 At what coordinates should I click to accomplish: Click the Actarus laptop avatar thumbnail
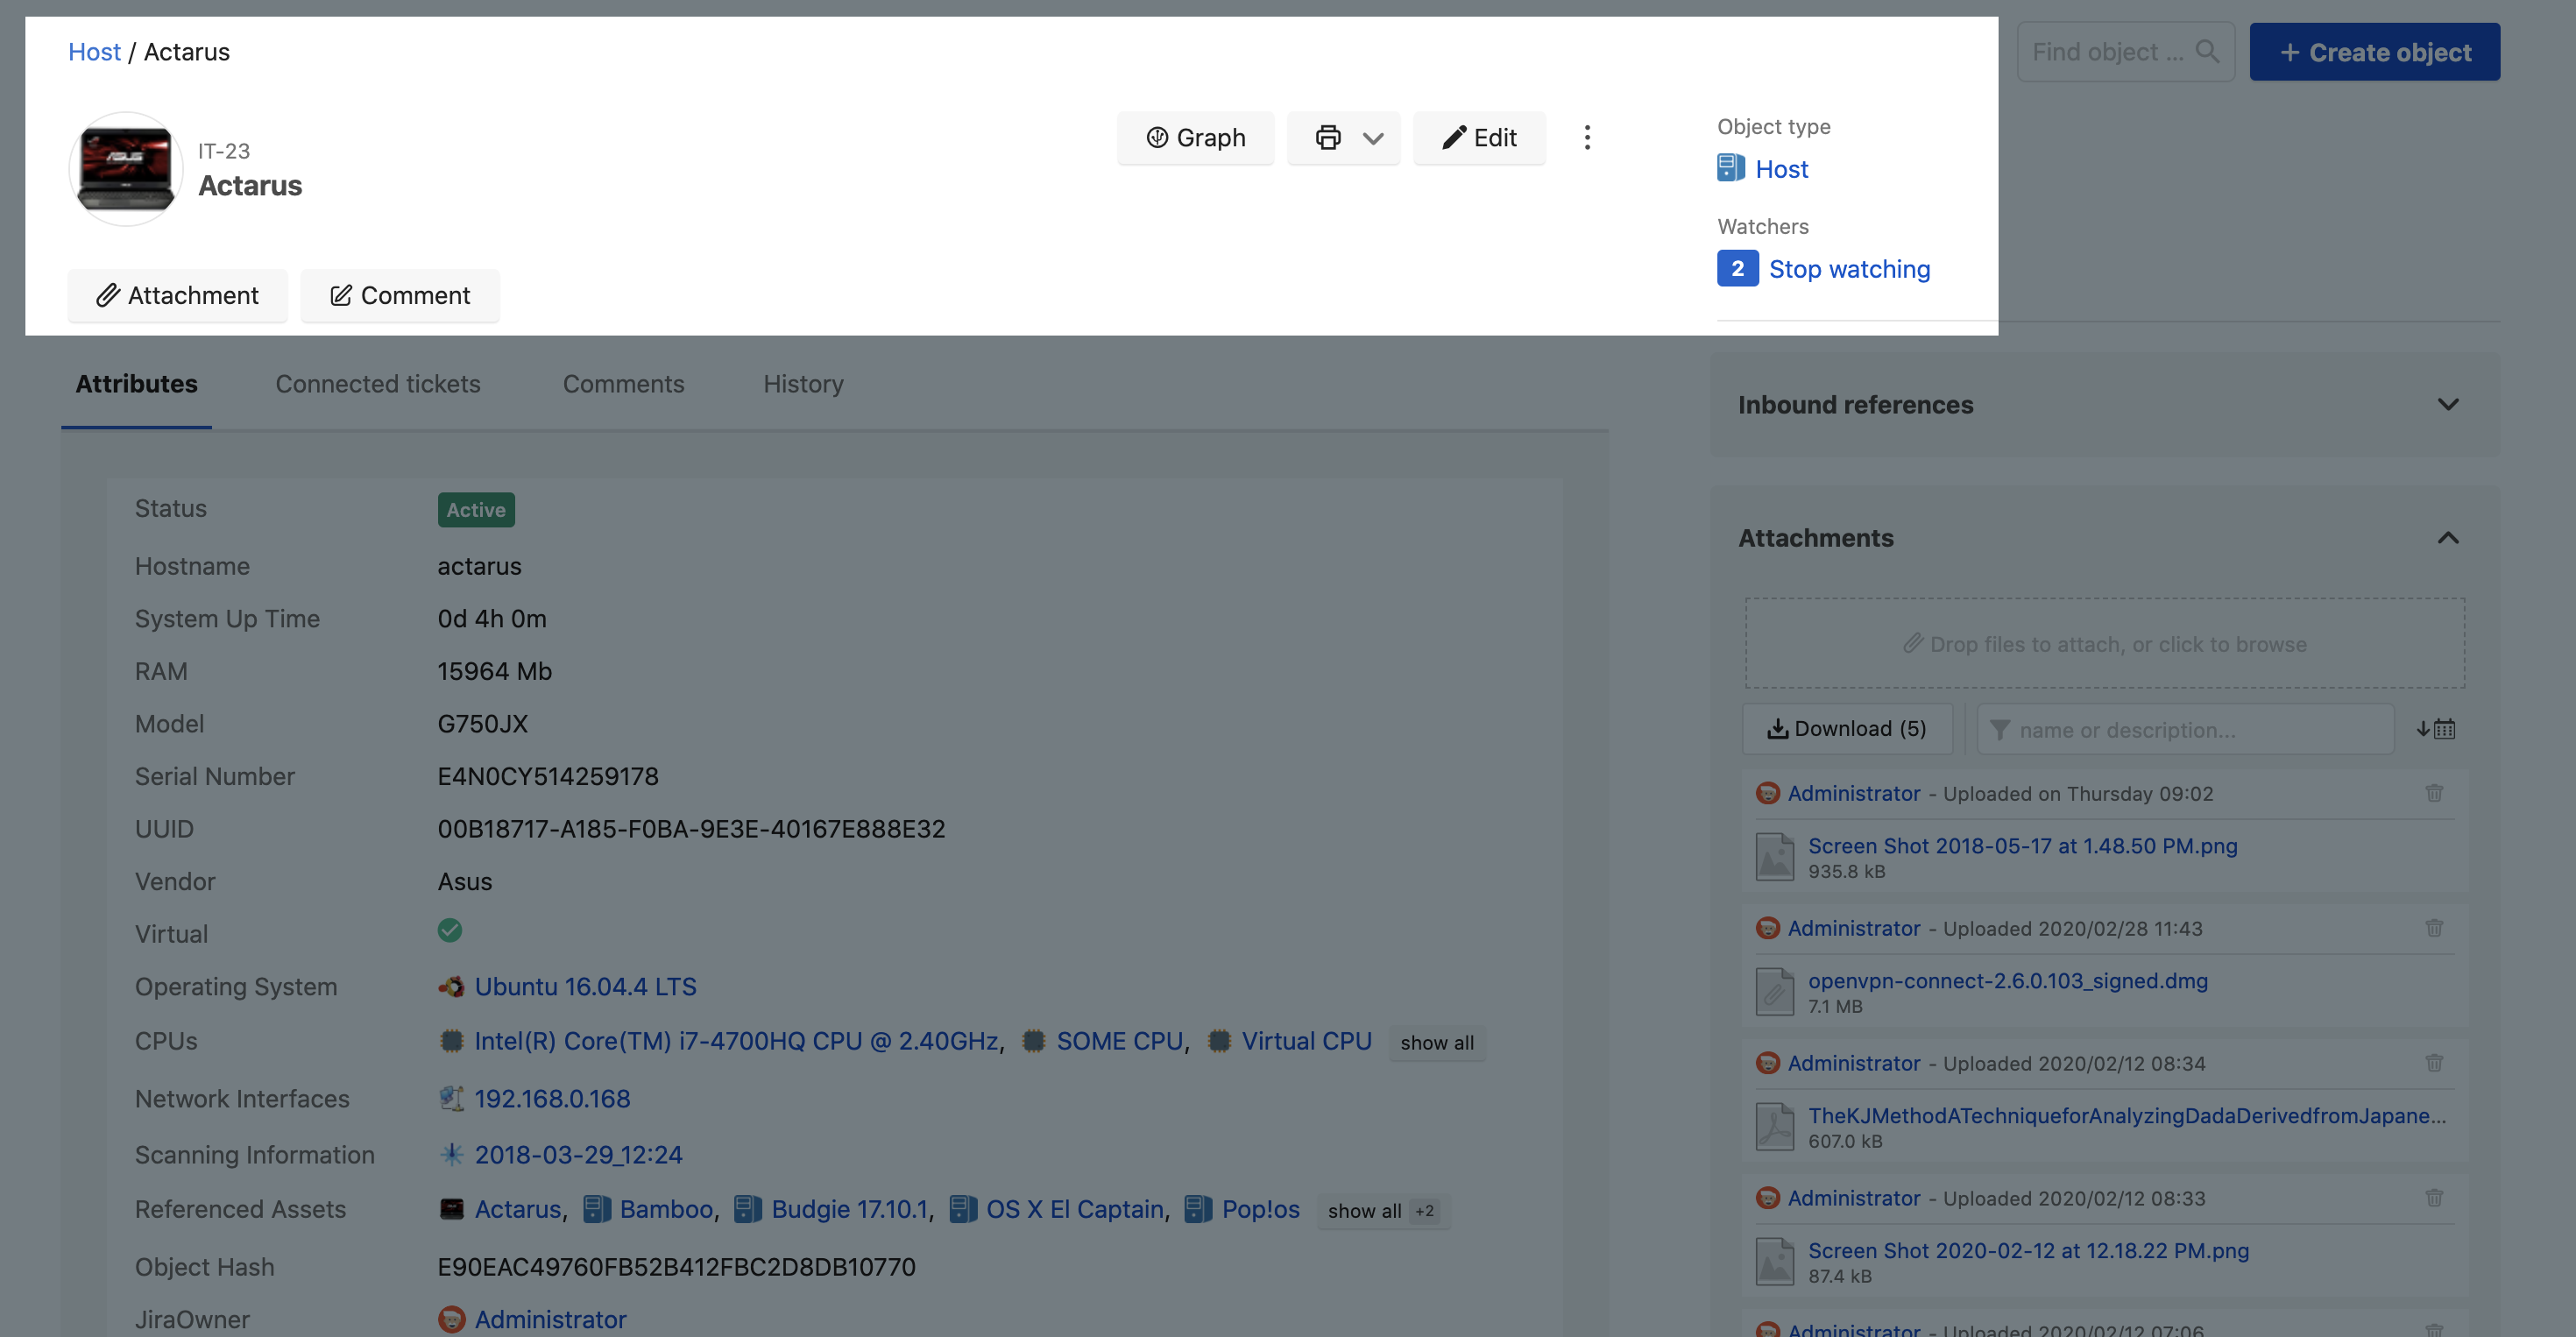coord(126,169)
